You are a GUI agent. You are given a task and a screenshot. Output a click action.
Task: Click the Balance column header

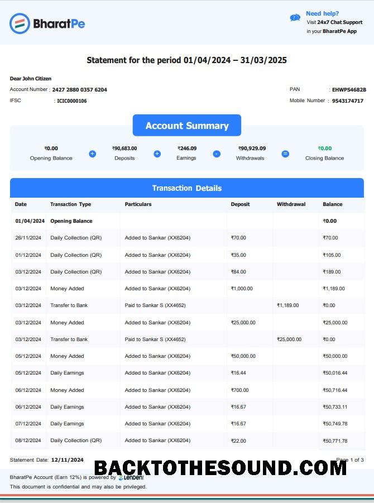332,204
